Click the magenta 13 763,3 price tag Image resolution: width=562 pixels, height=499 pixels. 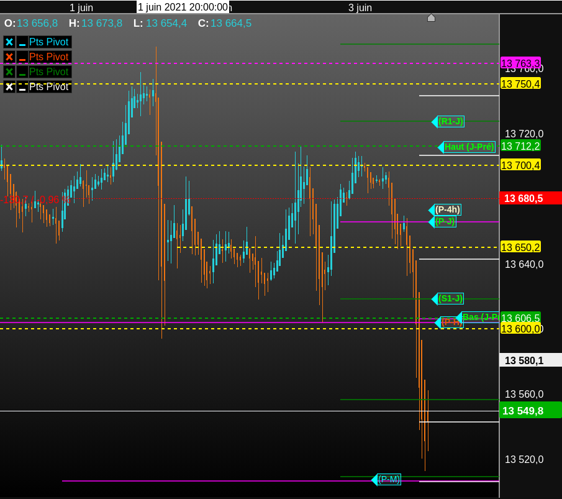point(520,63)
